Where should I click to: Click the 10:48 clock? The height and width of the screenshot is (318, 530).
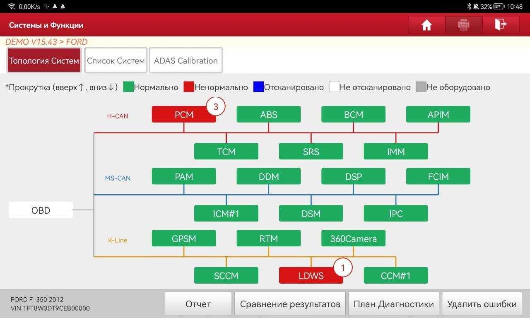(x=515, y=6)
